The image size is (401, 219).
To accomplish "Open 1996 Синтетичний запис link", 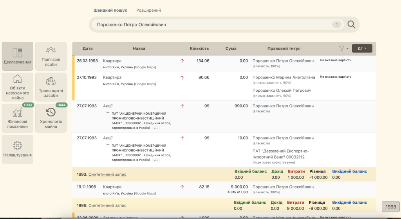I will [x=107, y=205].
